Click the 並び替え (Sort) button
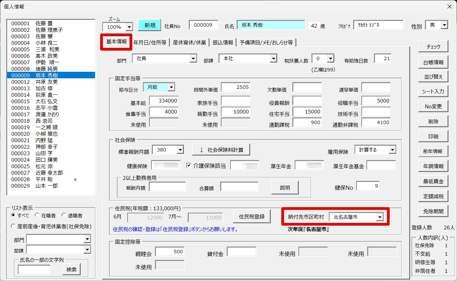Image resolution: width=457 pixels, height=281 pixels. (x=433, y=76)
